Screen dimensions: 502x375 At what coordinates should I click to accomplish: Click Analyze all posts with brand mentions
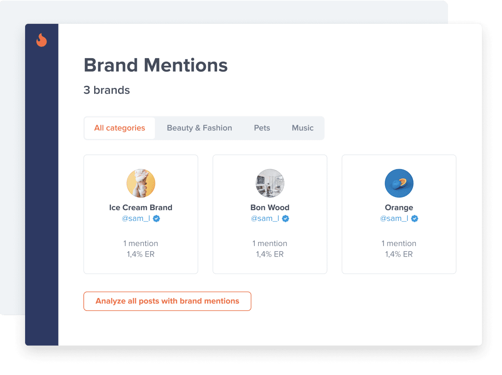click(167, 301)
